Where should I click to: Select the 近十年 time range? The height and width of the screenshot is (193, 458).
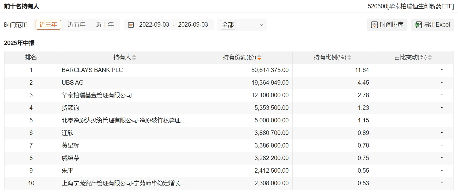(x=105, y=25)
